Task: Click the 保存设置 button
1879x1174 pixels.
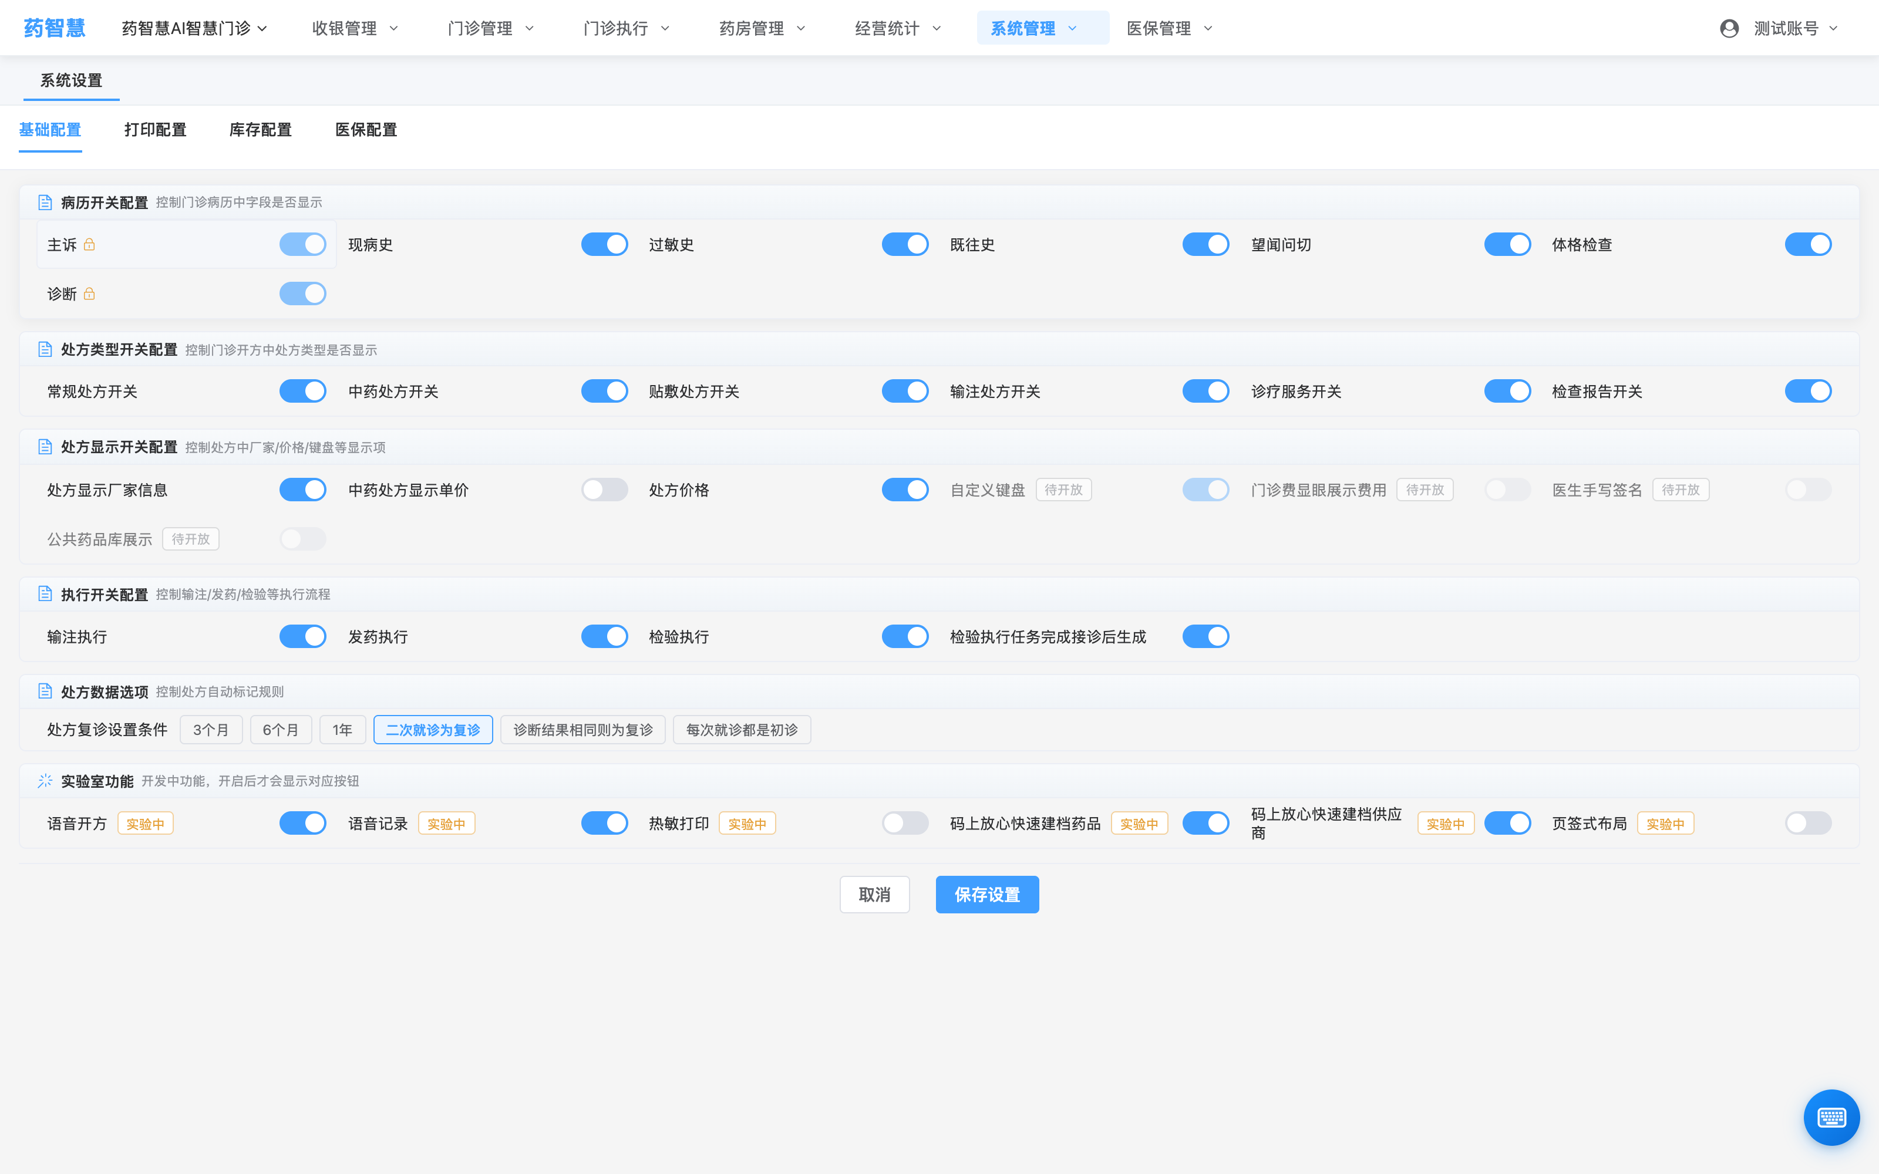Action: point(987,895)
